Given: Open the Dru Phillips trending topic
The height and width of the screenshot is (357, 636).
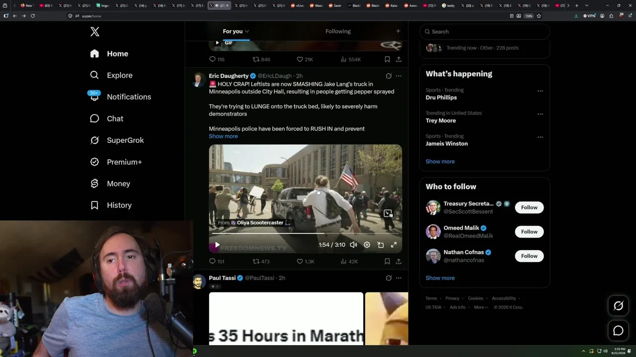Looking at the screenshot, I should coord(441,98).
